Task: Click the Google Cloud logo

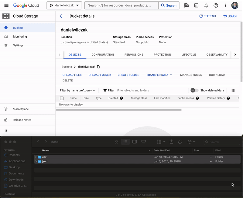Action: click(26, 5)
